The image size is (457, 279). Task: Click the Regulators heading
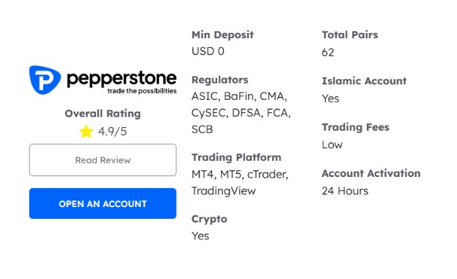pos(220,80)
